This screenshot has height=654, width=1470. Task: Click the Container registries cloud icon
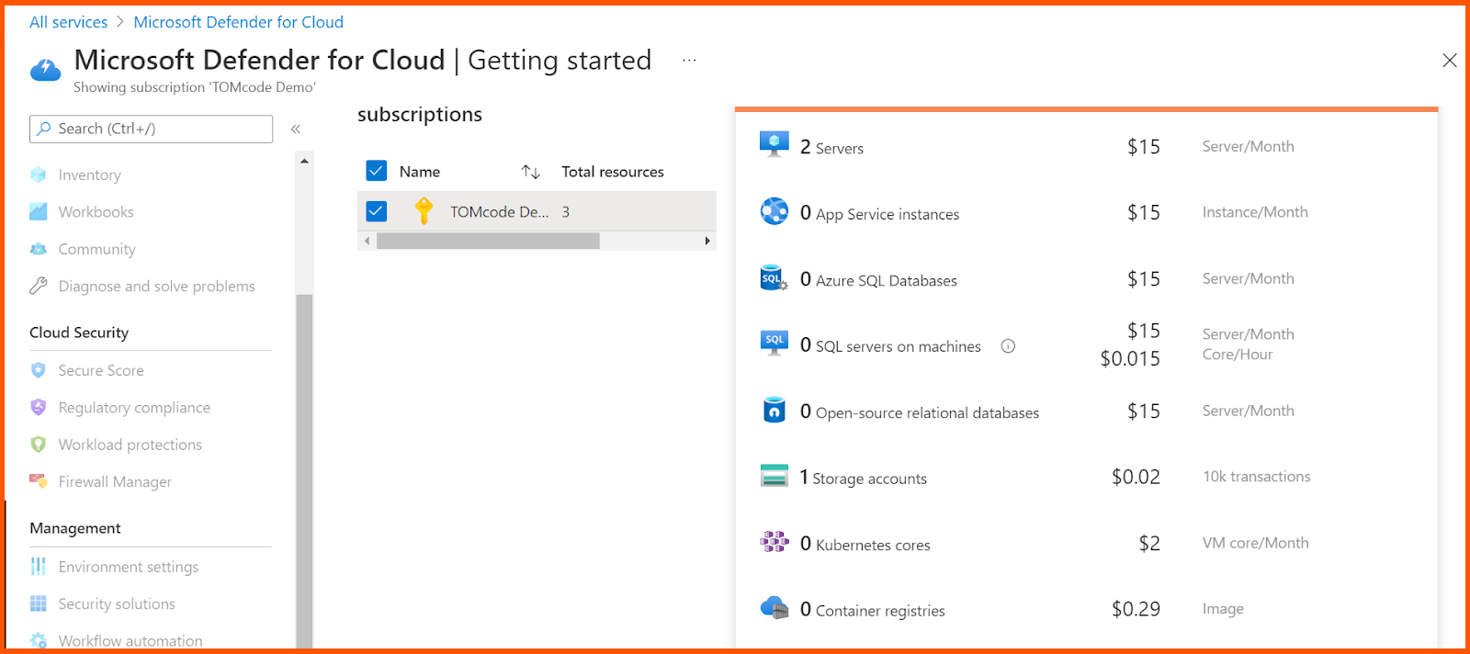pyautogui.click(x=775, y=607)
